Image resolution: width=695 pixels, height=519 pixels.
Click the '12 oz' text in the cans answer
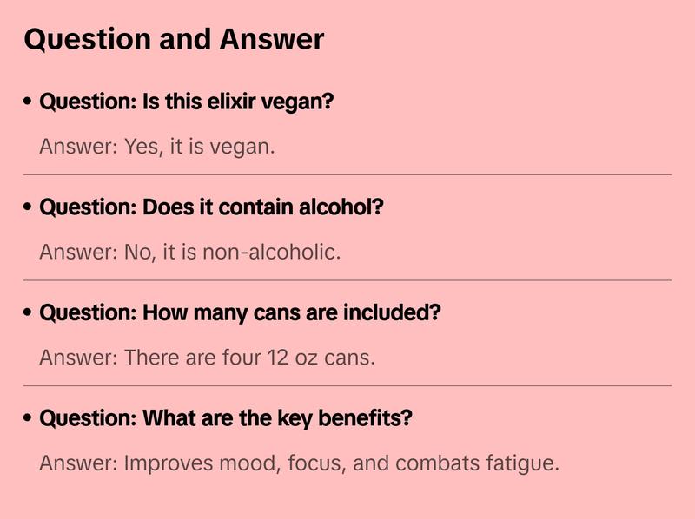292,357
